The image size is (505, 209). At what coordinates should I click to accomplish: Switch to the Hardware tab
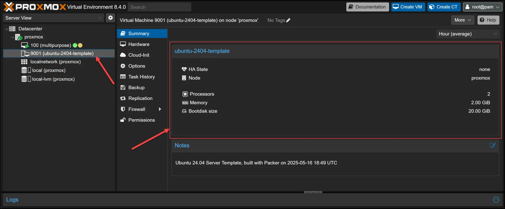click(x=139, y=44)
